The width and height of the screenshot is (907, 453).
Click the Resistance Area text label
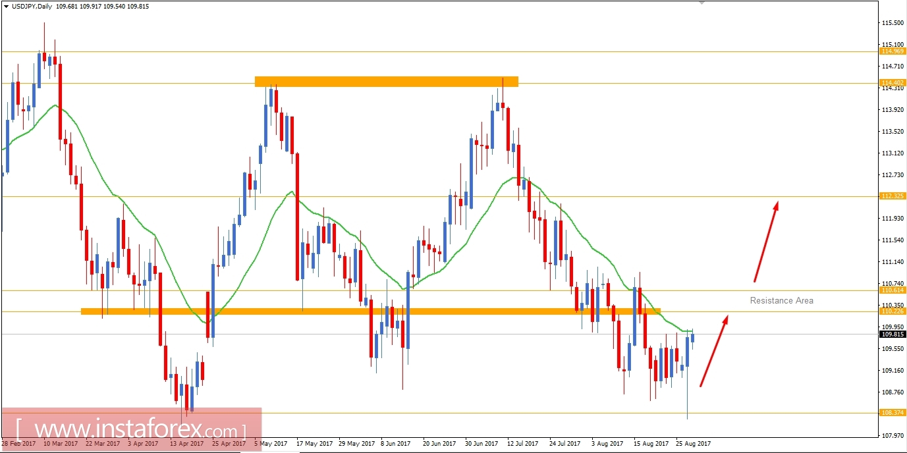tap(781, 300)
